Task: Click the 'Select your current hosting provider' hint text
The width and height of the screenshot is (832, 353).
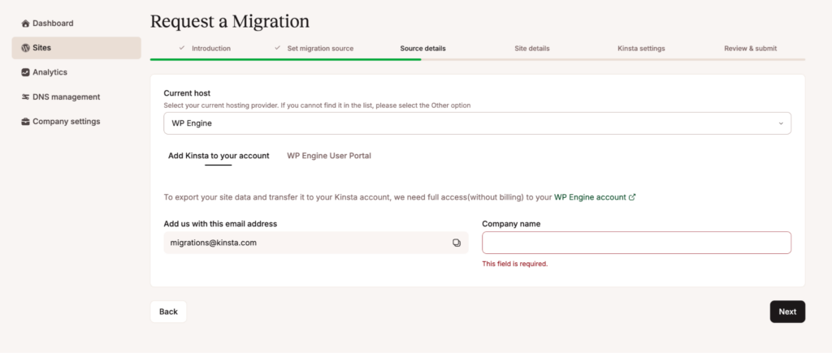Action: click(317, 105)
